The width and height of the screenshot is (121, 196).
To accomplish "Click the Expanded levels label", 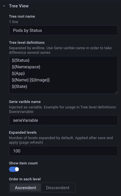I will point(23,132).
